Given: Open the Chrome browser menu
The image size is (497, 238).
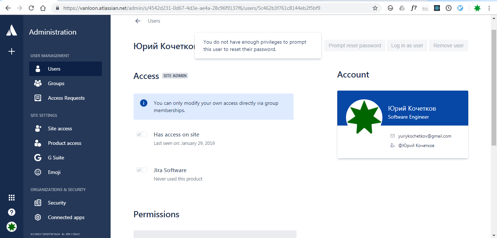Looking at the screenshot, I should point(489,8).
